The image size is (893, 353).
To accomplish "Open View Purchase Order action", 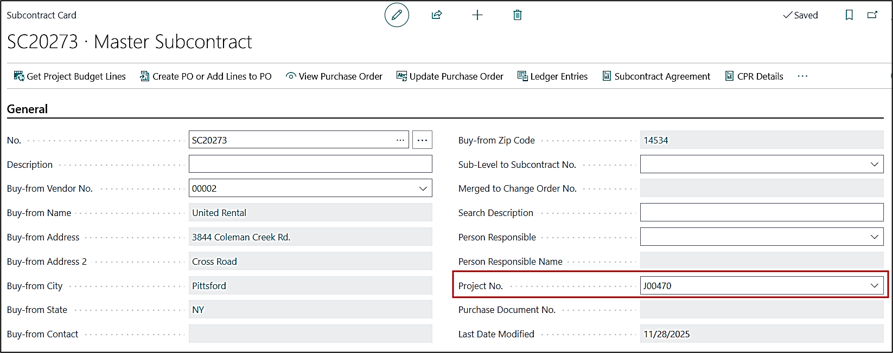I will pyautogui.click(x=334, y=76).
